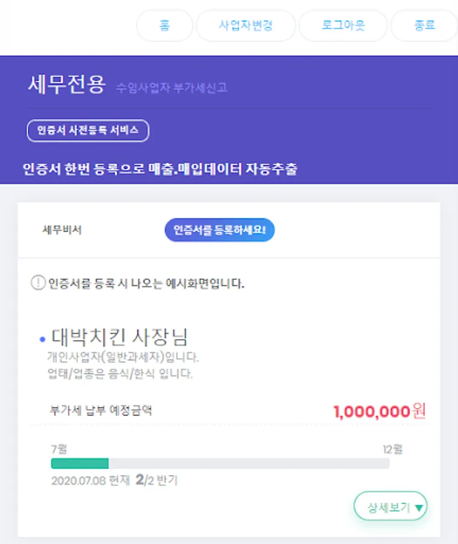Click the 인증서를 등록하세요! button
Viewport: 458px width, 544px height.
(220, 230)
